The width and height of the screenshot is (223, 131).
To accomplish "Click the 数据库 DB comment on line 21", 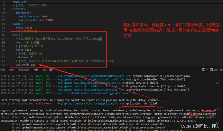I will click(29, 53).
